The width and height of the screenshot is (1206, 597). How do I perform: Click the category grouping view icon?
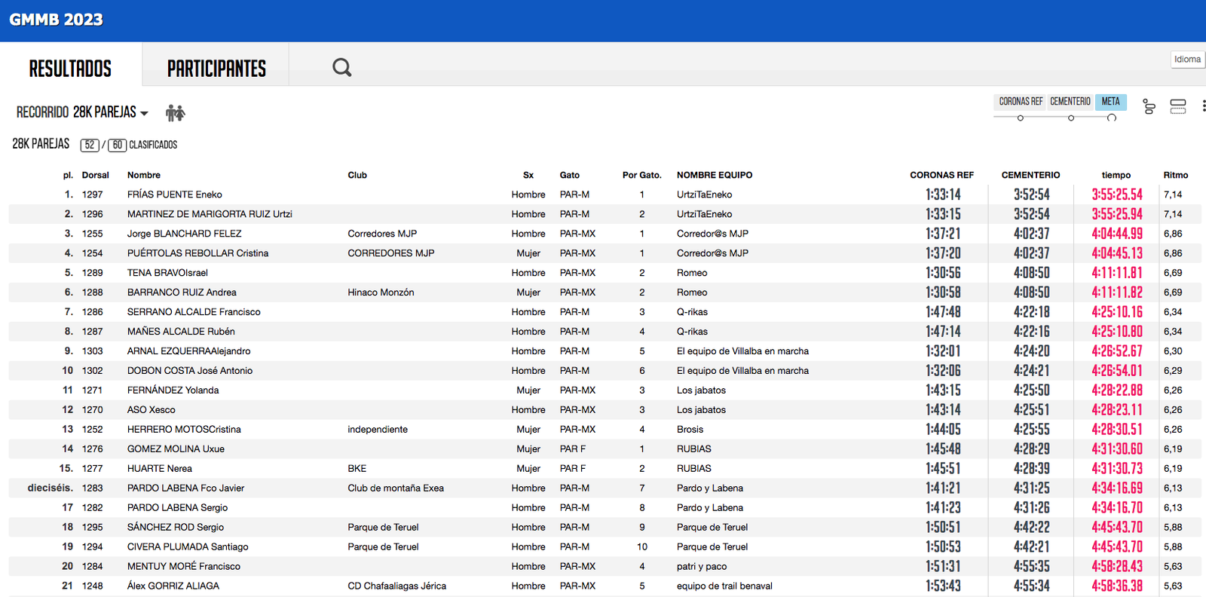1149,107
